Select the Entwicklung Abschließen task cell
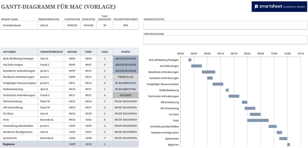308x148 pixels. [19, 126]
